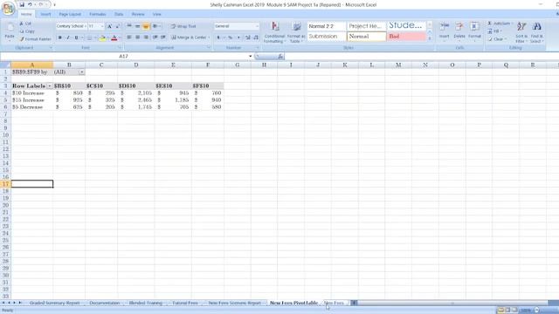Open the Office button menu
The height and width of the screenshot is (314, 559).
click(x=8, y=9)
